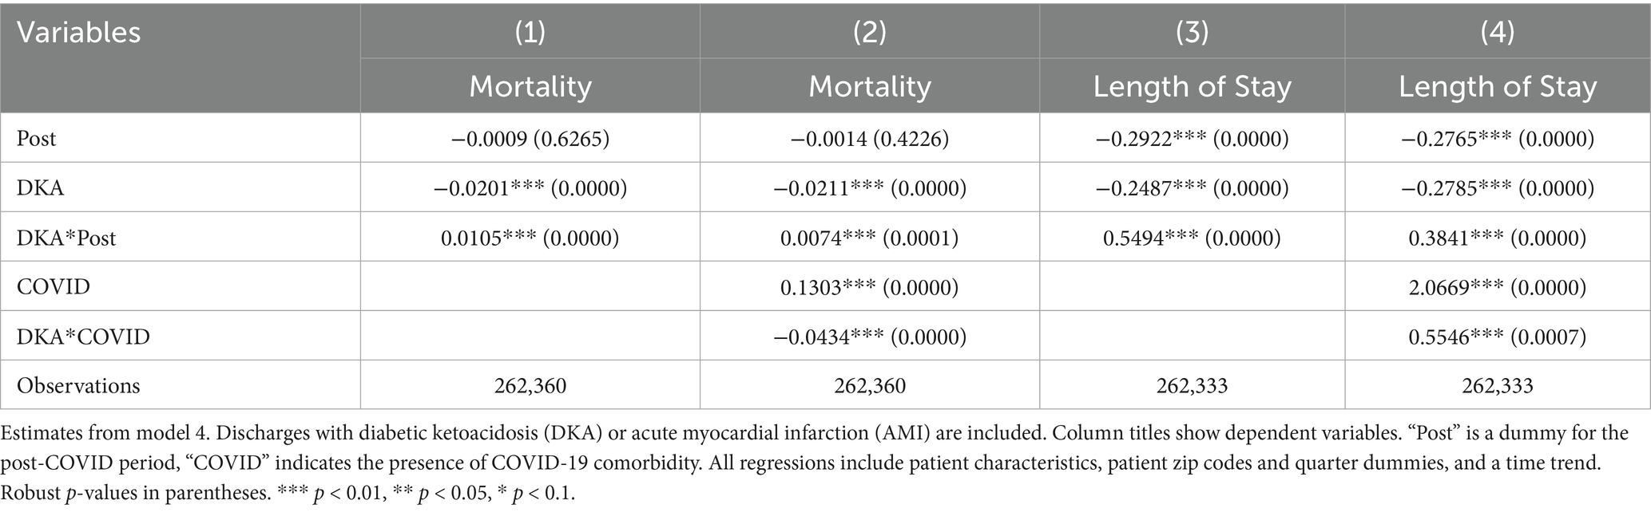Select the 0.5494*** coefficient cell
1651x512 pixels.
[1192, 238]
